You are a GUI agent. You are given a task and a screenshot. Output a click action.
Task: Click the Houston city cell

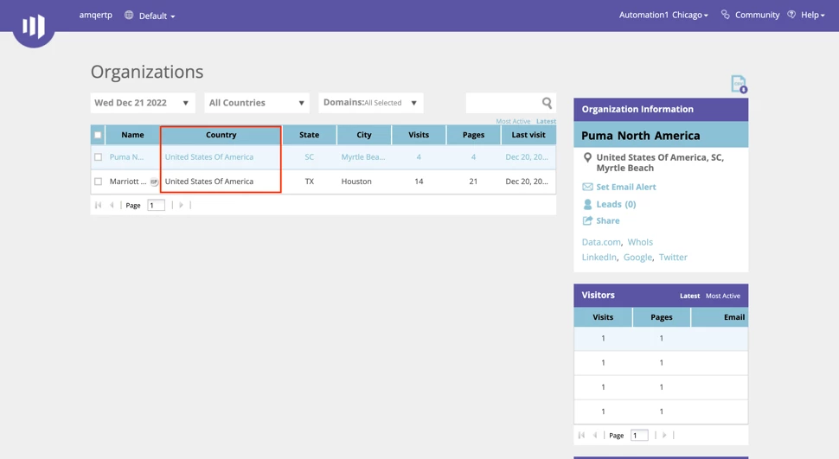(356, 182)
